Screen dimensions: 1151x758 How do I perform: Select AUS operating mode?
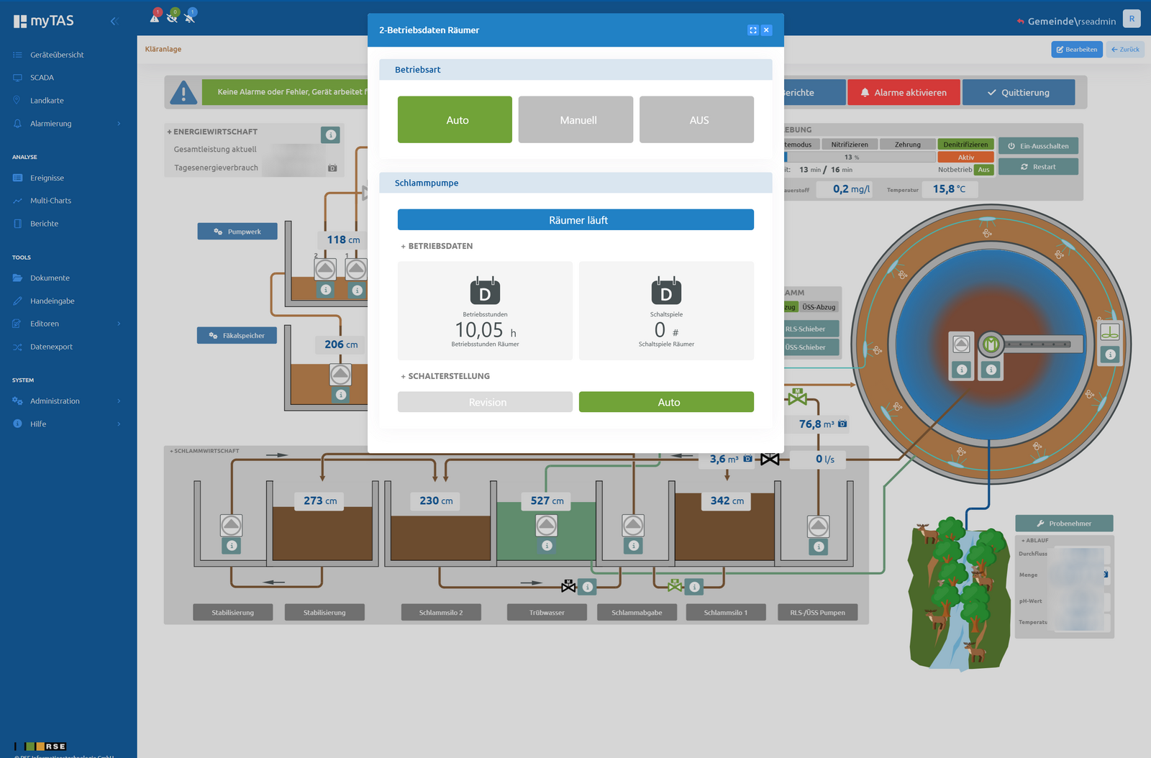tap(696, 120)
